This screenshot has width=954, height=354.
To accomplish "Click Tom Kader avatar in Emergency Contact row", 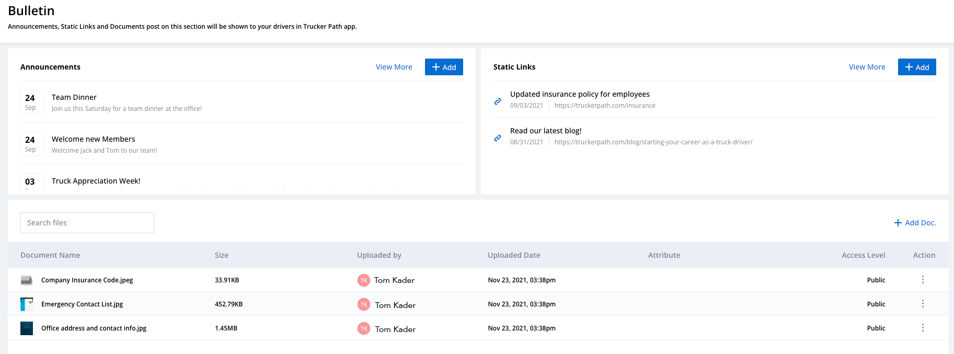I will coord(364,304).
